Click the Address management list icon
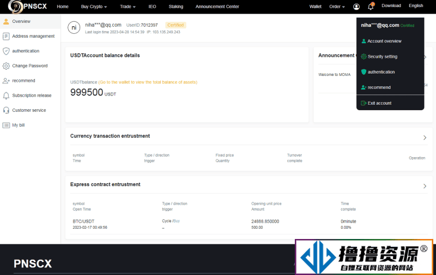 point(6,36)
